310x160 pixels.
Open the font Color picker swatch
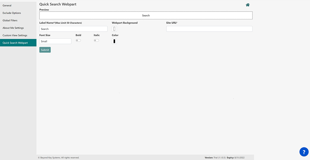click(114, 41)
